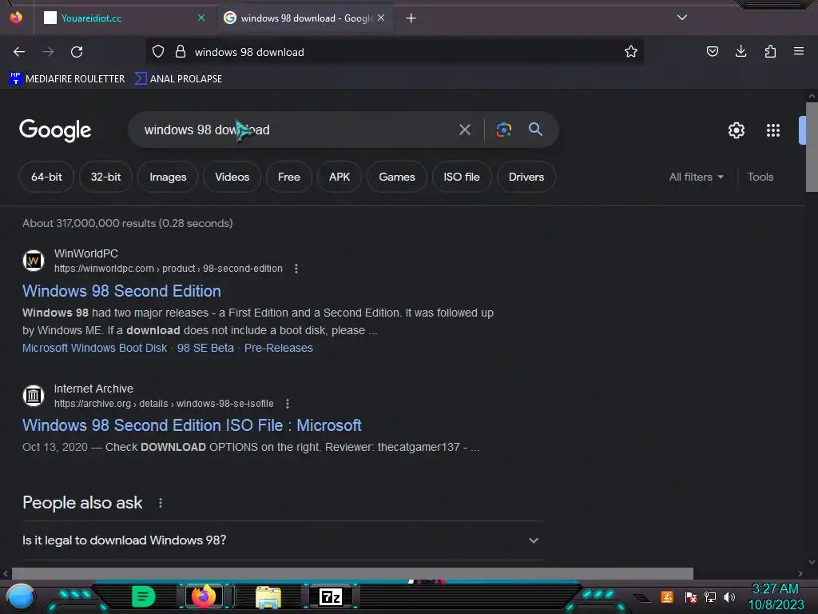The height and width of the screenshot is (614, 818).
Task: Open the 98 SE Beta sitelink
Action: (205, 348)
